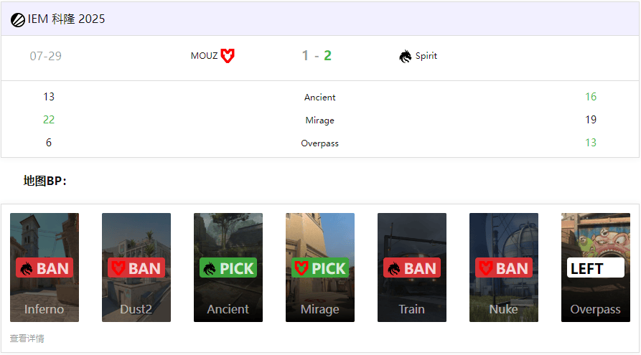641x355 pixels.
Task: Click the 地图BP: heading
Action: click(x=45, y=181)
